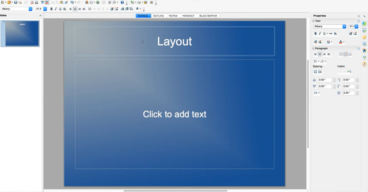Open the font size dropdown in Properties panel
This screenshot has width=368, height=192.
(356, 26)
